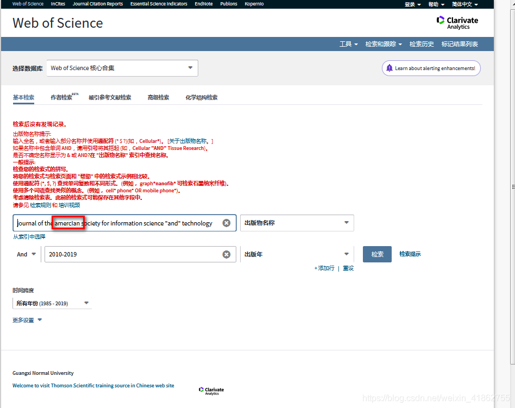
Task: Open the 检索提示 link
Action: pos(410,254)
